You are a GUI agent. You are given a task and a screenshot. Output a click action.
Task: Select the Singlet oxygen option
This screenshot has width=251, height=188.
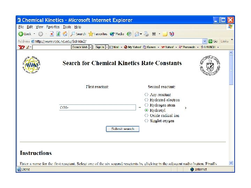pyautogui.click(x=146, y=121)
